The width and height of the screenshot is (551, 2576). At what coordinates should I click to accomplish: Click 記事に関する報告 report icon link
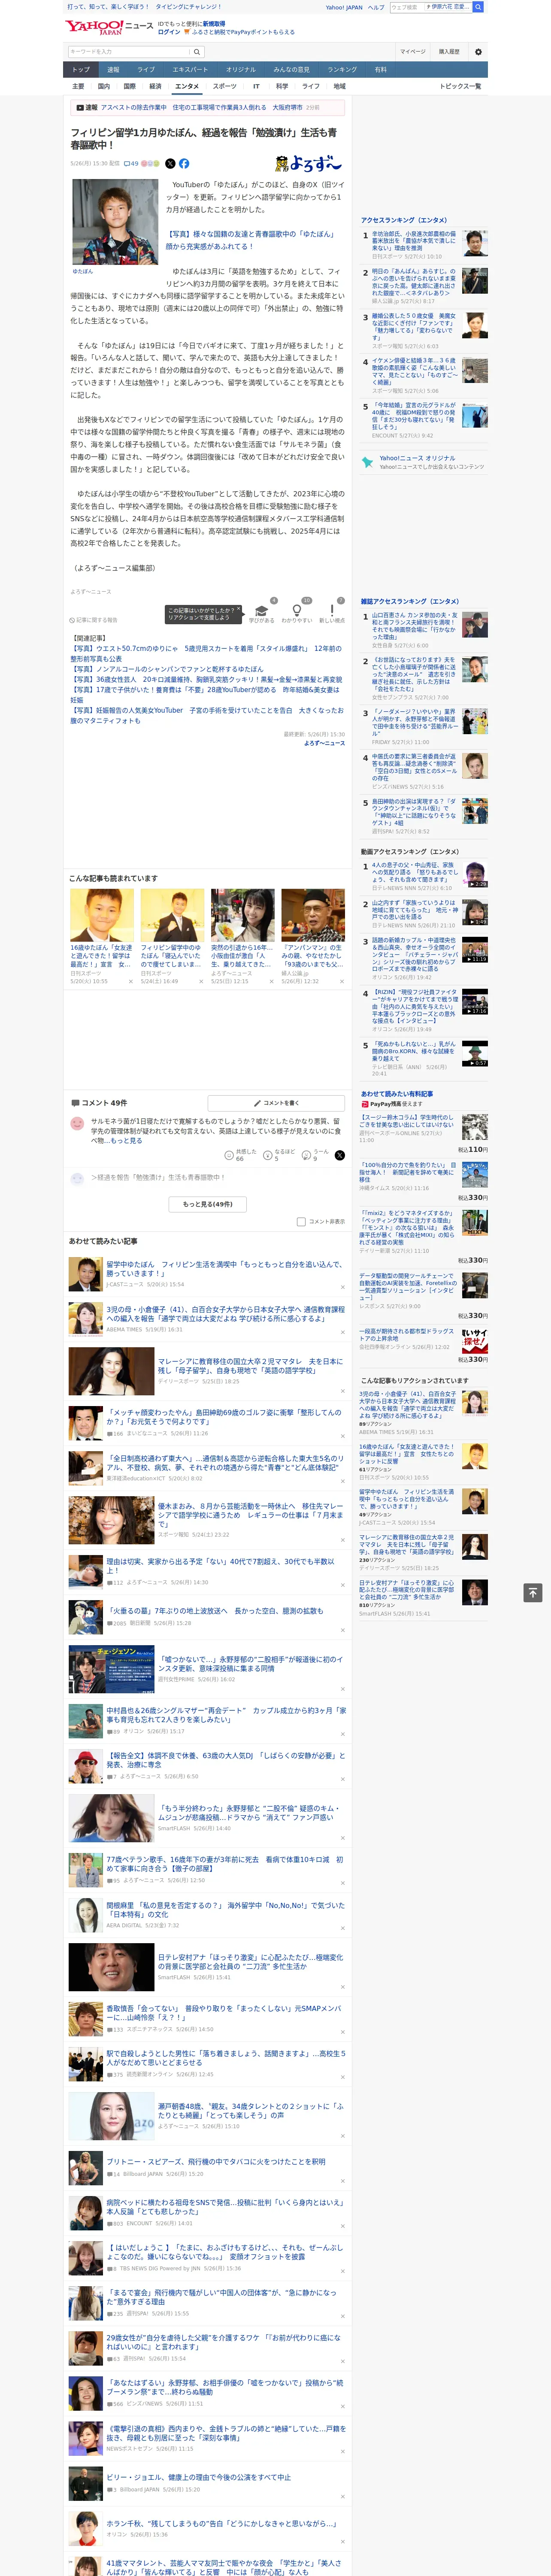94,620
